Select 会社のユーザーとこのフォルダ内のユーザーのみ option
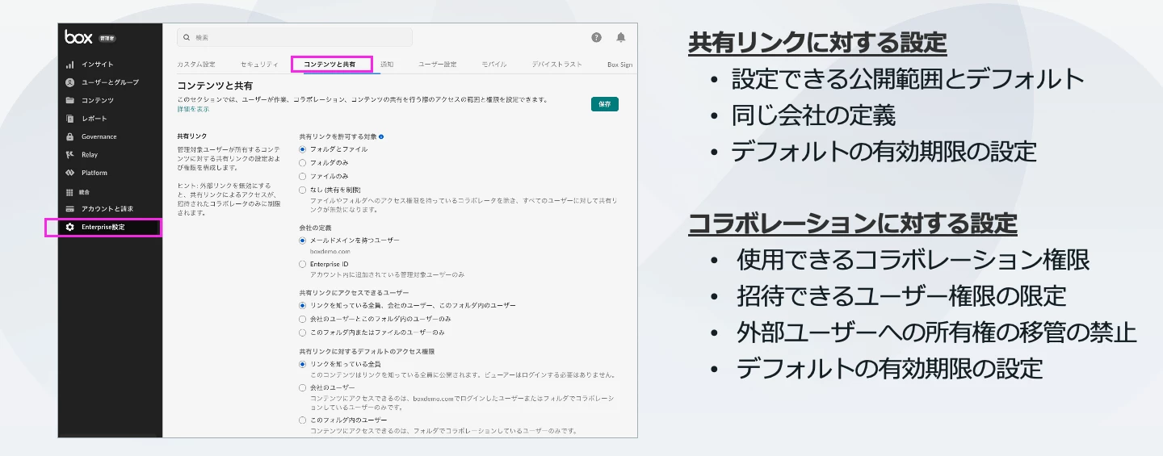 point(303,319)
